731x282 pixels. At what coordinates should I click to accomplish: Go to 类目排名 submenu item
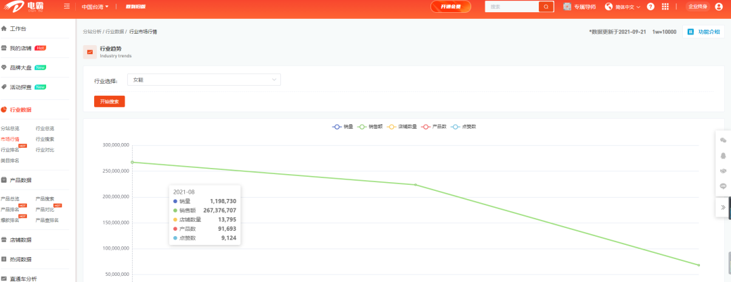pos(9,161)
